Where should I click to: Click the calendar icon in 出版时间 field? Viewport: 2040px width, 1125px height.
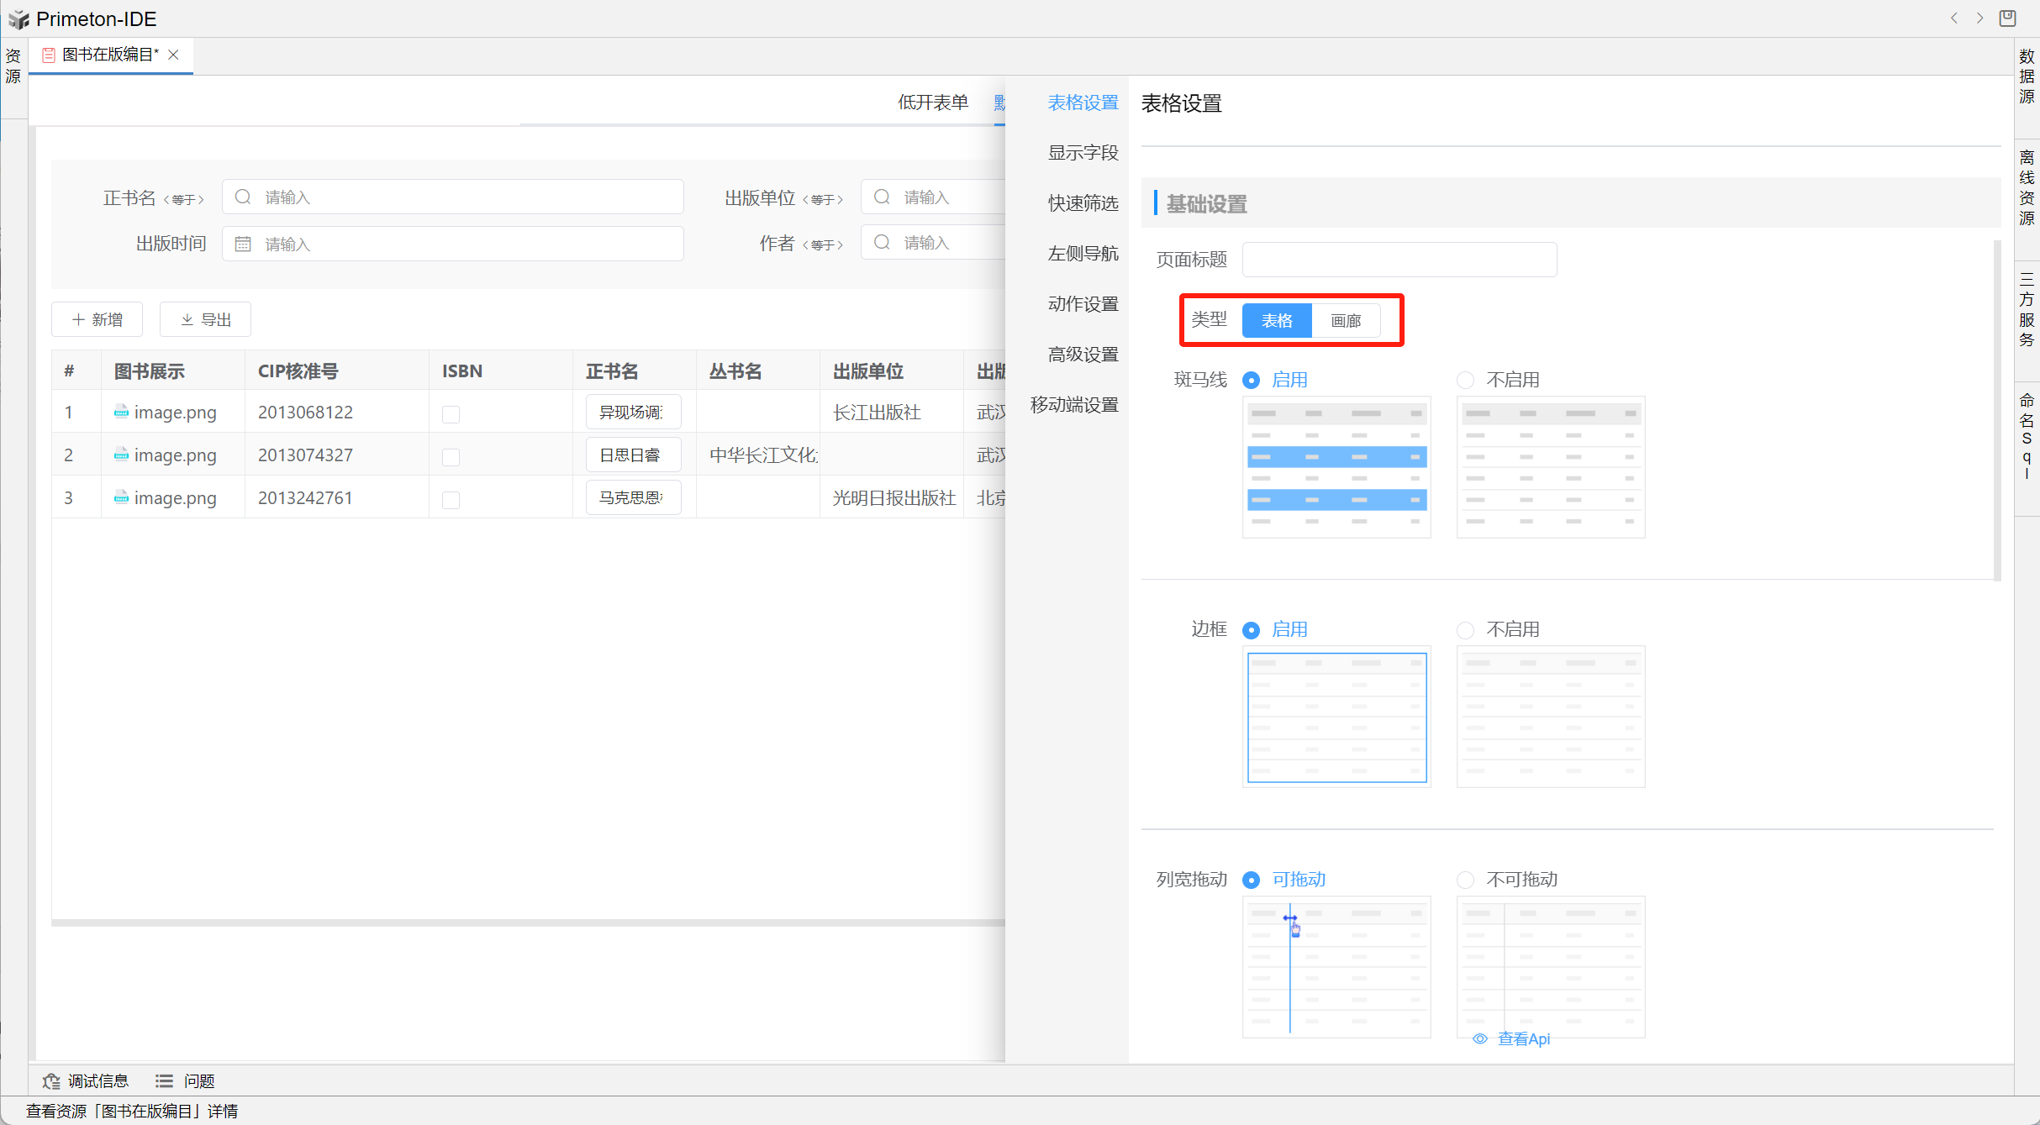pos(243,244)
